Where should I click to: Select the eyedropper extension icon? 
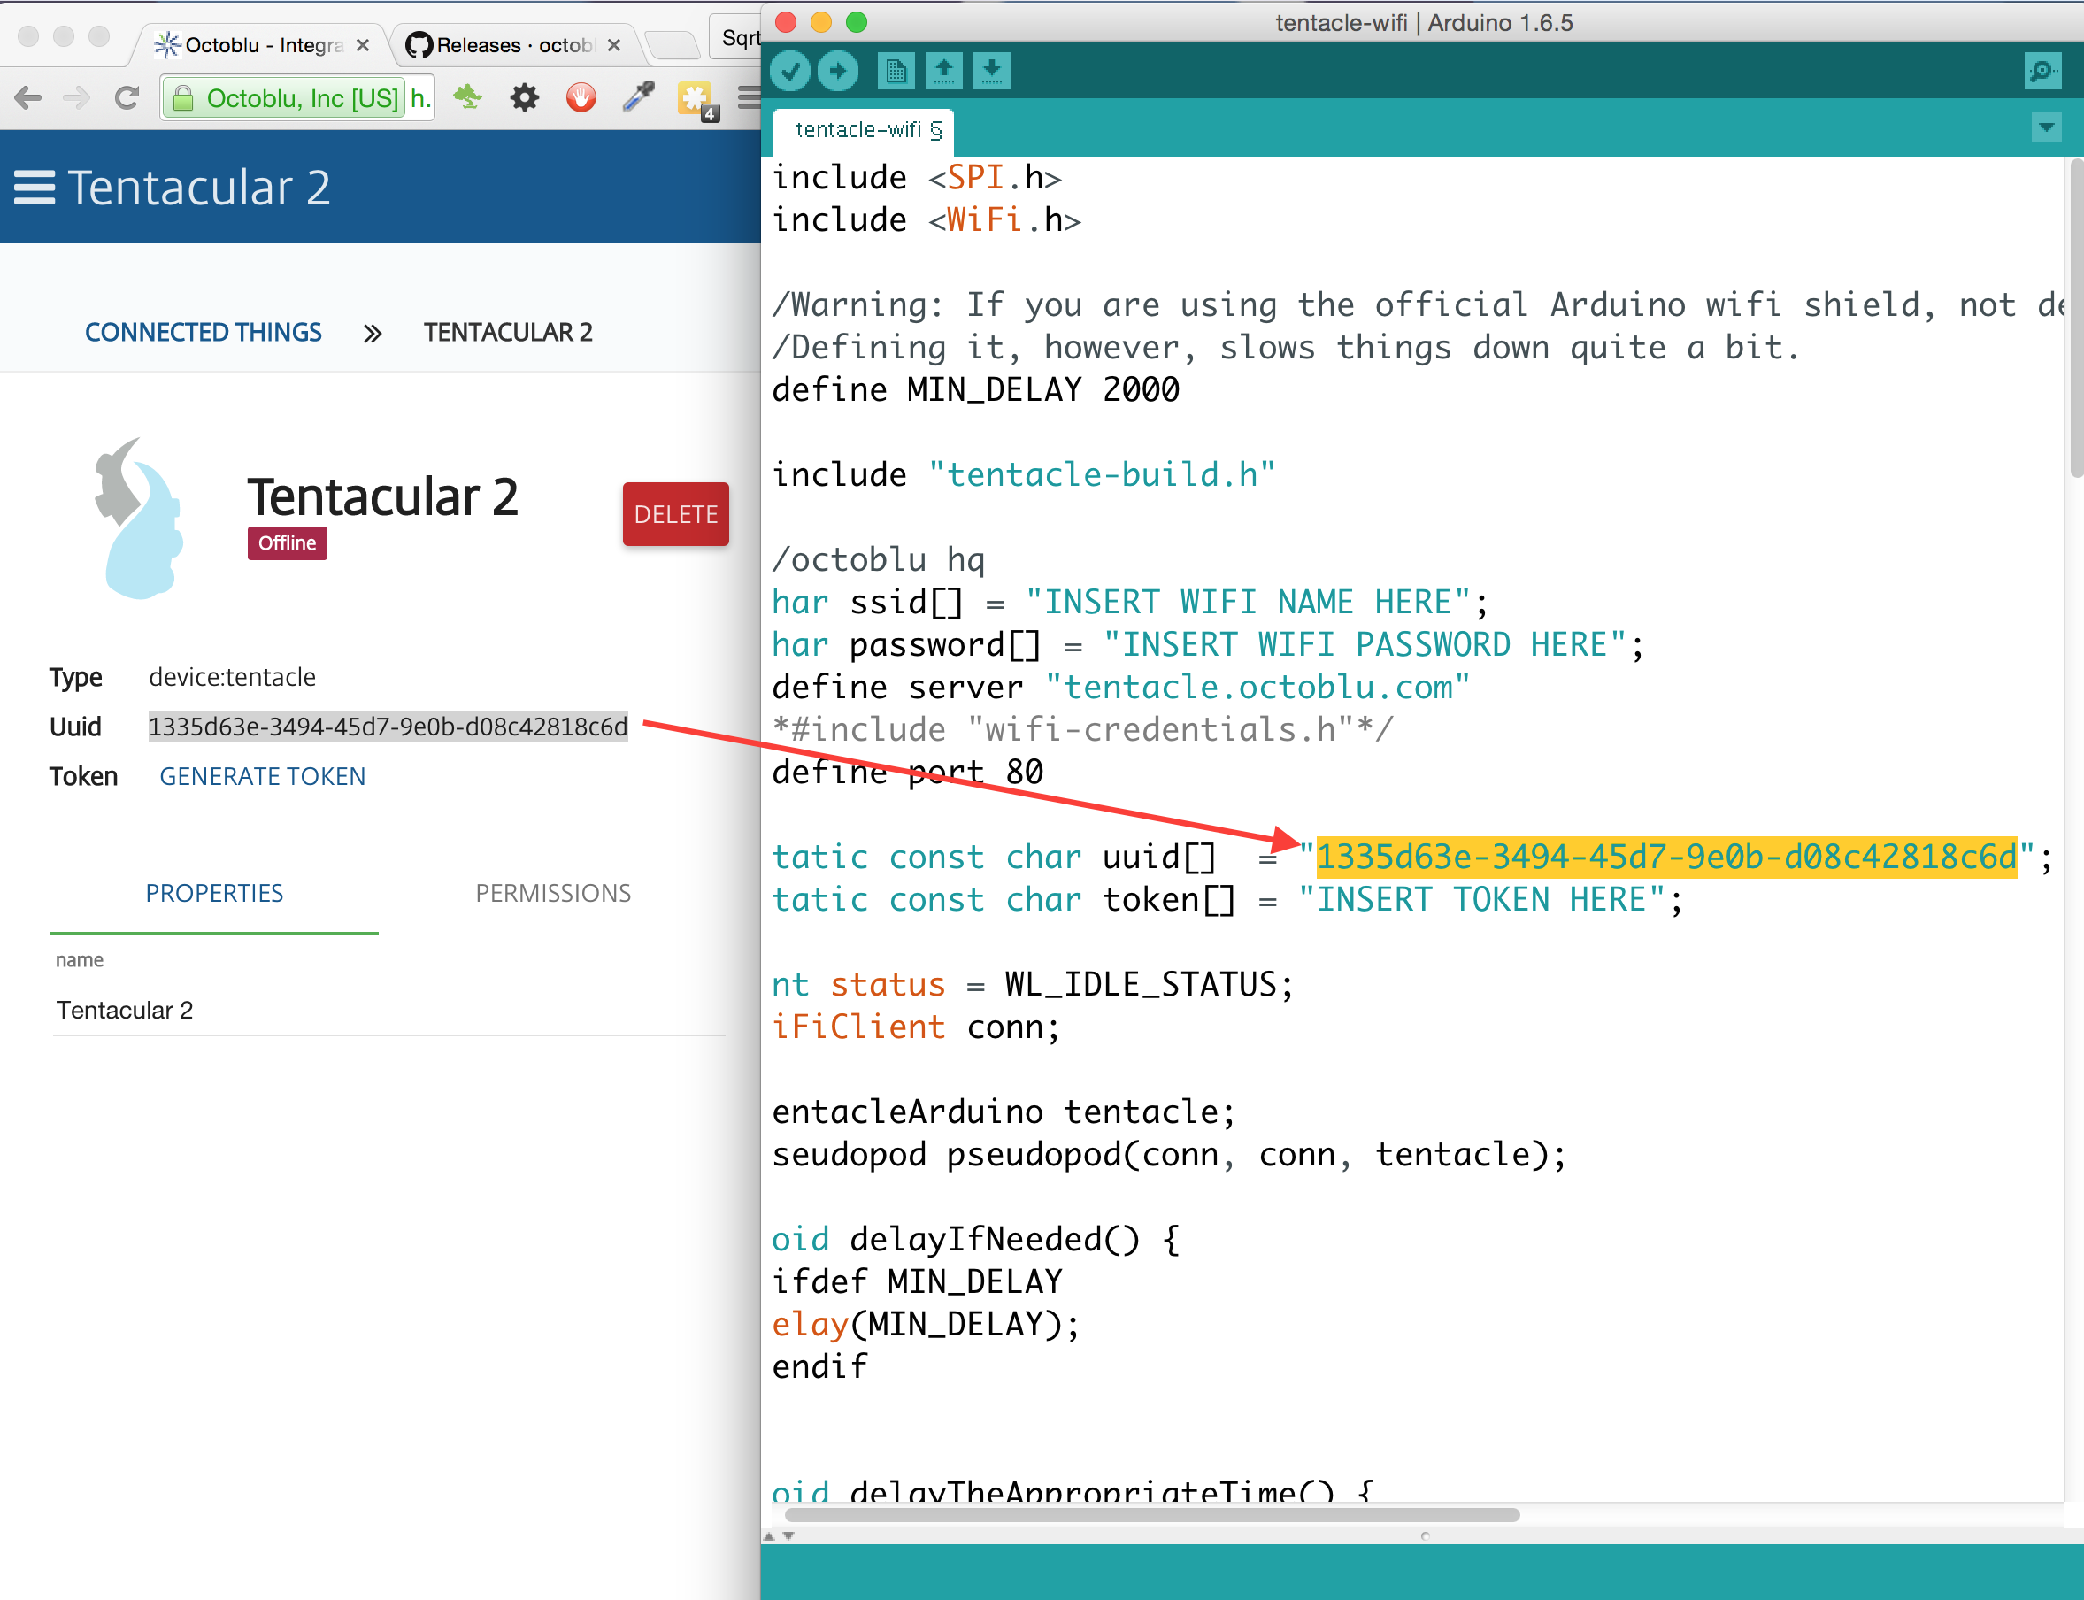pyautogui.click(x=636, y=97)
